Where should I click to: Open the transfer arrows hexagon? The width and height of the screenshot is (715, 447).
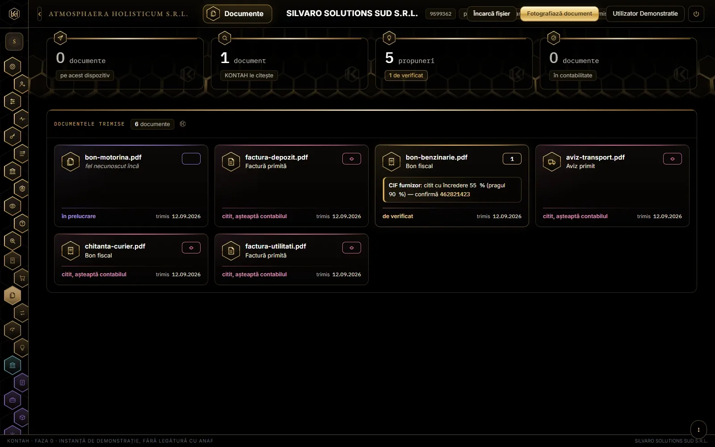pos(22,313)
